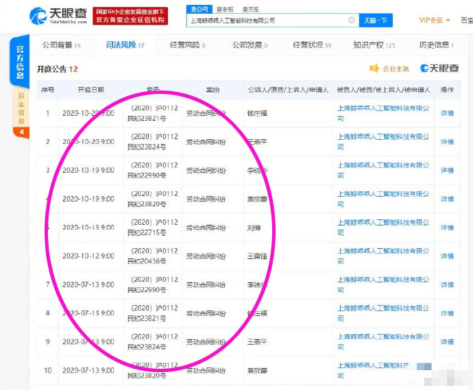Click date 2020-10-13 9:00 cell

pos(88,228)
